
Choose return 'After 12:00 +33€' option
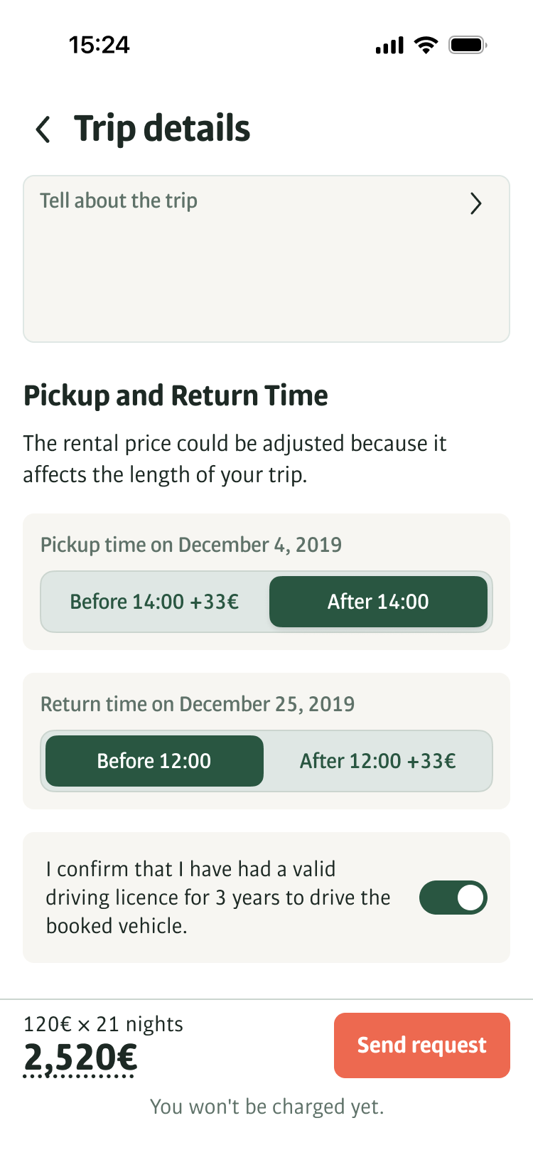[378, 761]
